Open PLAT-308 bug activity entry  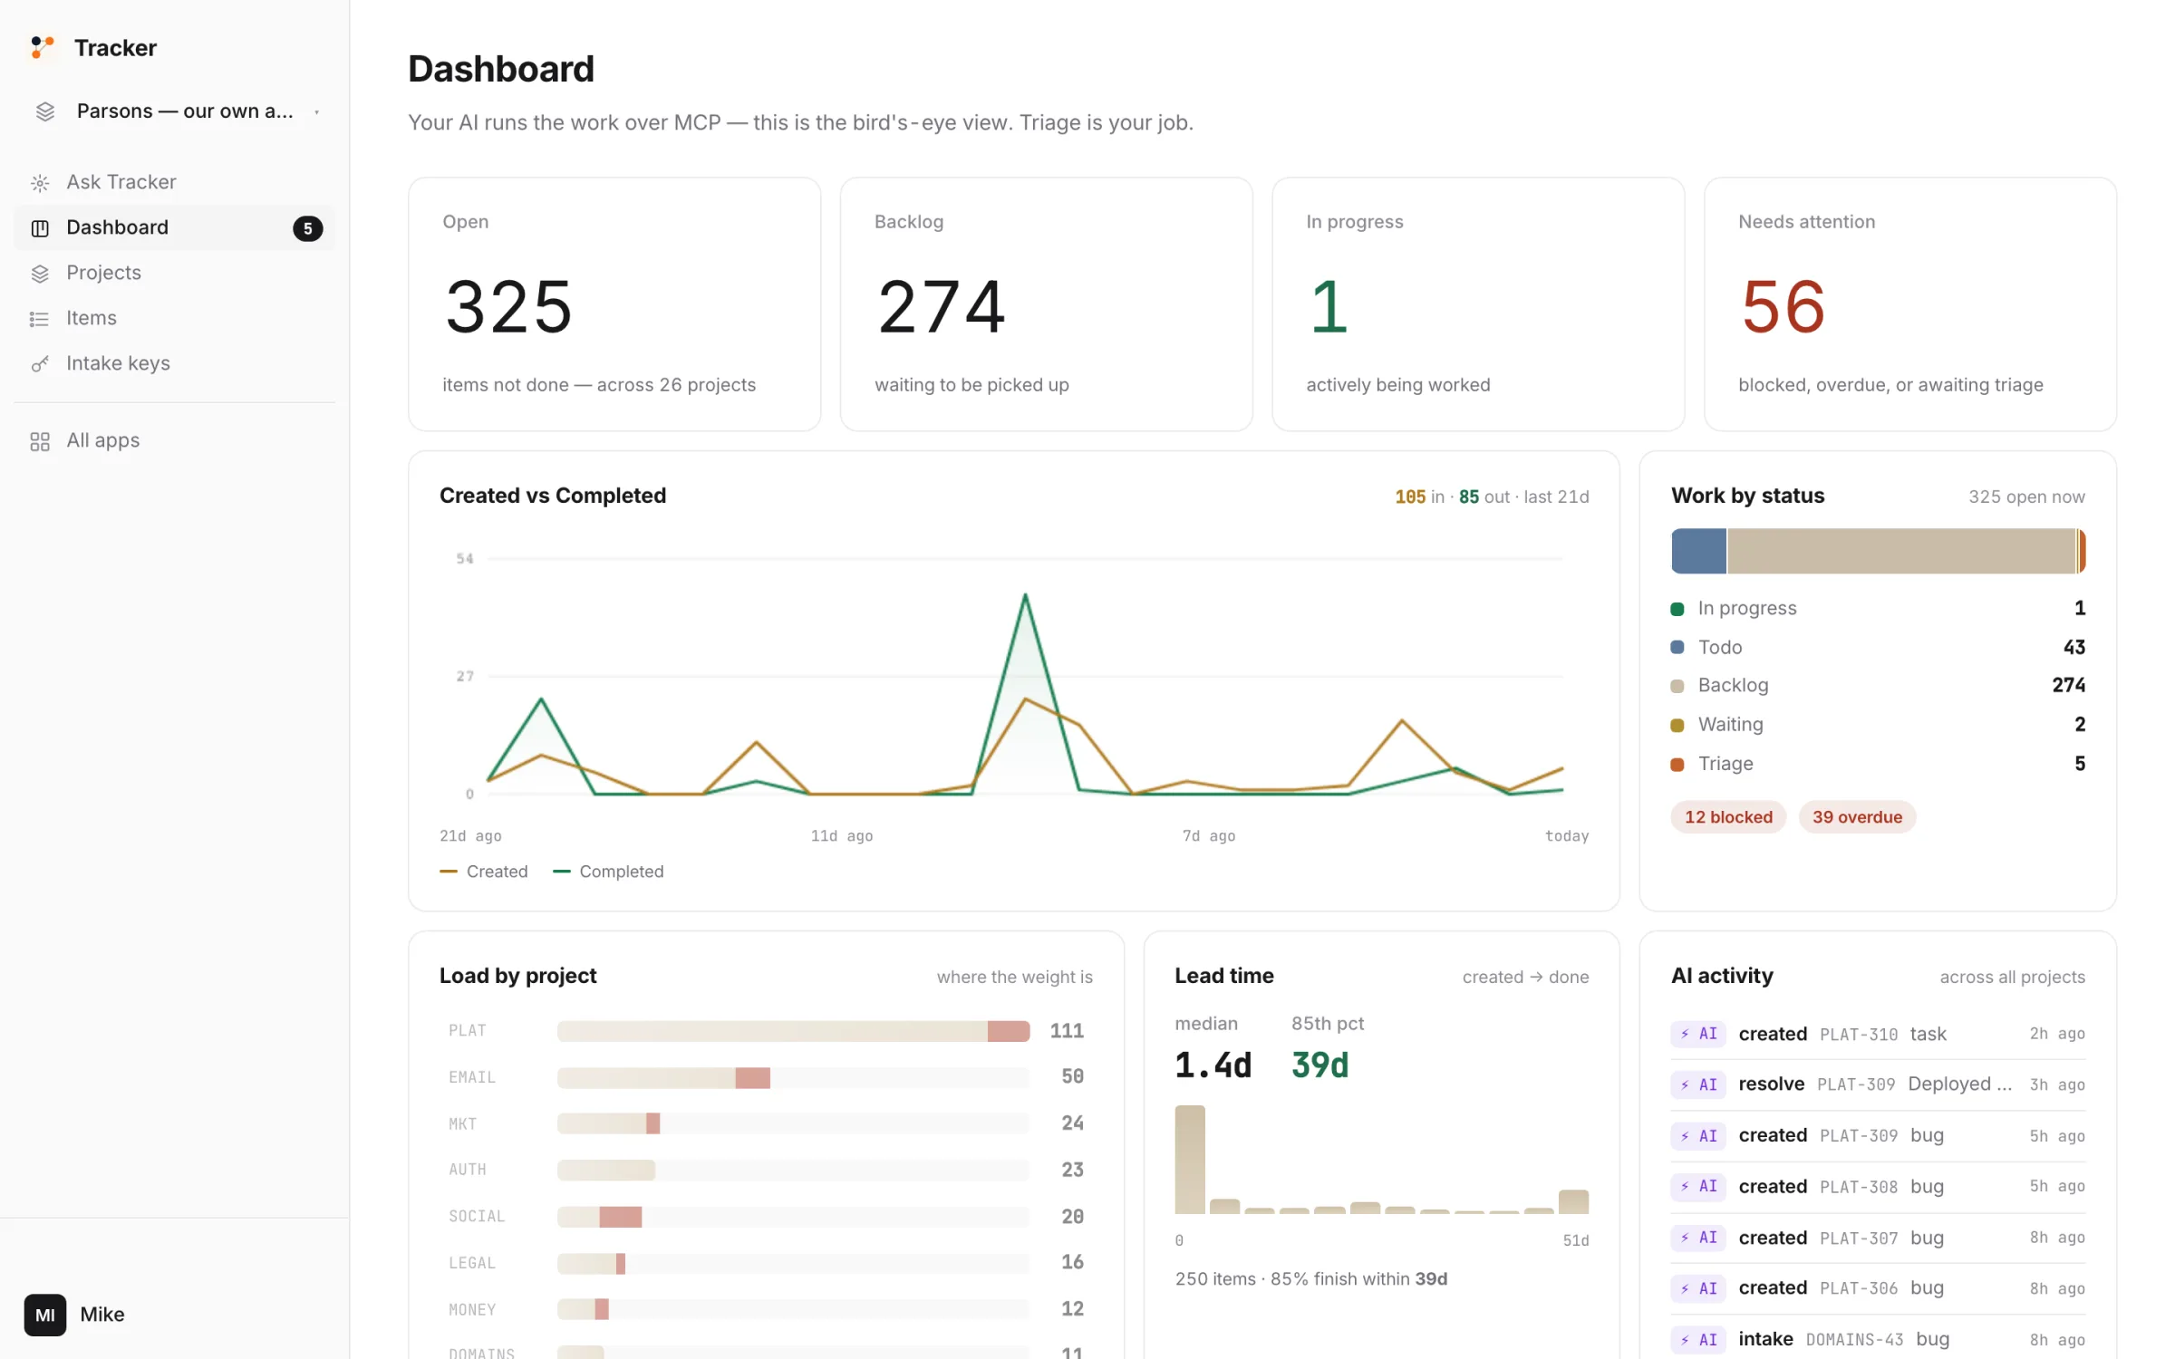1878,1187
